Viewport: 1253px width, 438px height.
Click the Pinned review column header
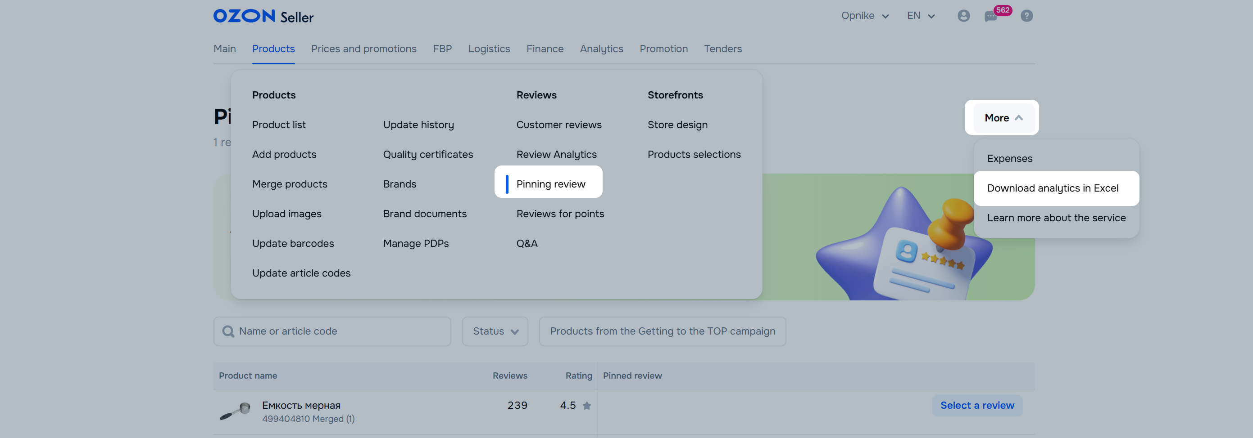[632, 375]
